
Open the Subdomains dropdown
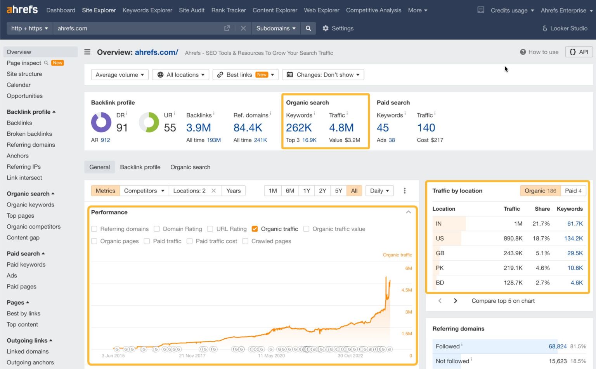(275, 28)
